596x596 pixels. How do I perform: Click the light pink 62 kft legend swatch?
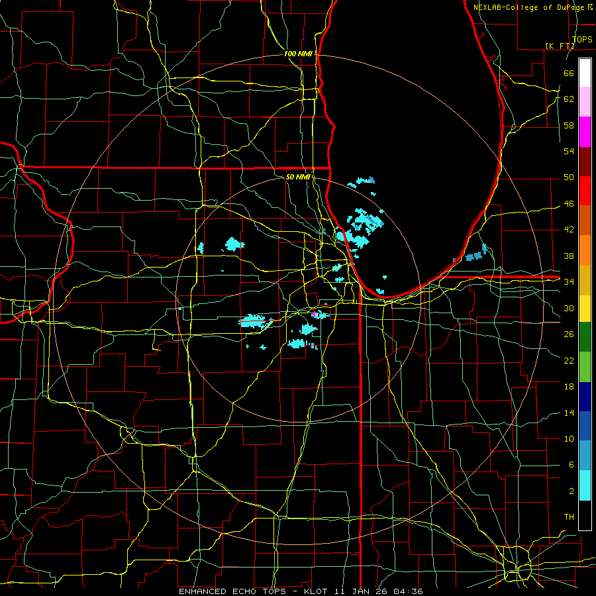(585, 102)
